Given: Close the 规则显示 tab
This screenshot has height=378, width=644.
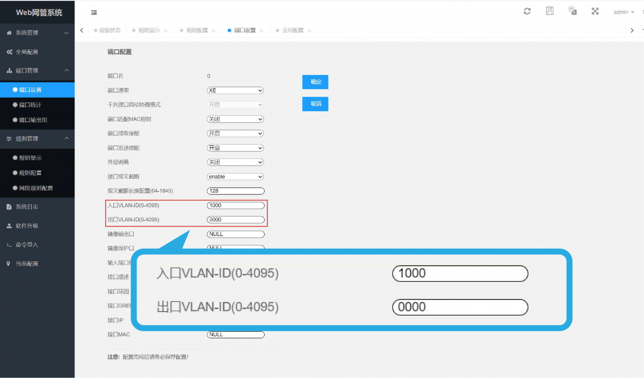Looking at the screenshot, I should coord(166,30).
